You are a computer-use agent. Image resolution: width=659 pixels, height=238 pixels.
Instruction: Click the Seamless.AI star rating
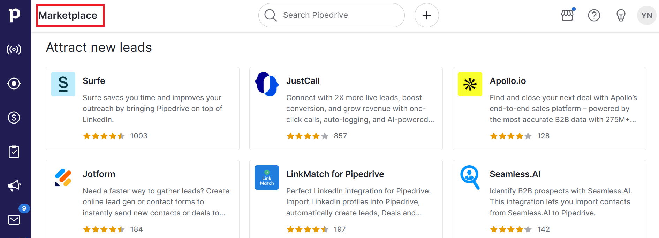point(510,229)
